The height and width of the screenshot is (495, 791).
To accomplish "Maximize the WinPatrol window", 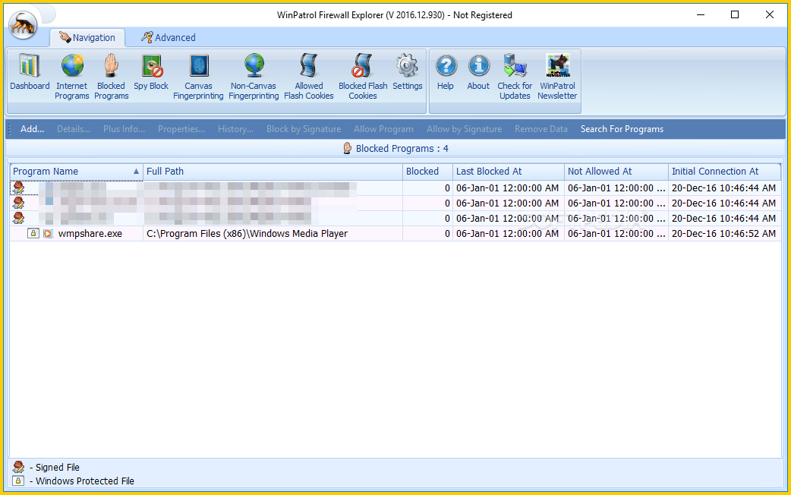I will tap(735, 14).
